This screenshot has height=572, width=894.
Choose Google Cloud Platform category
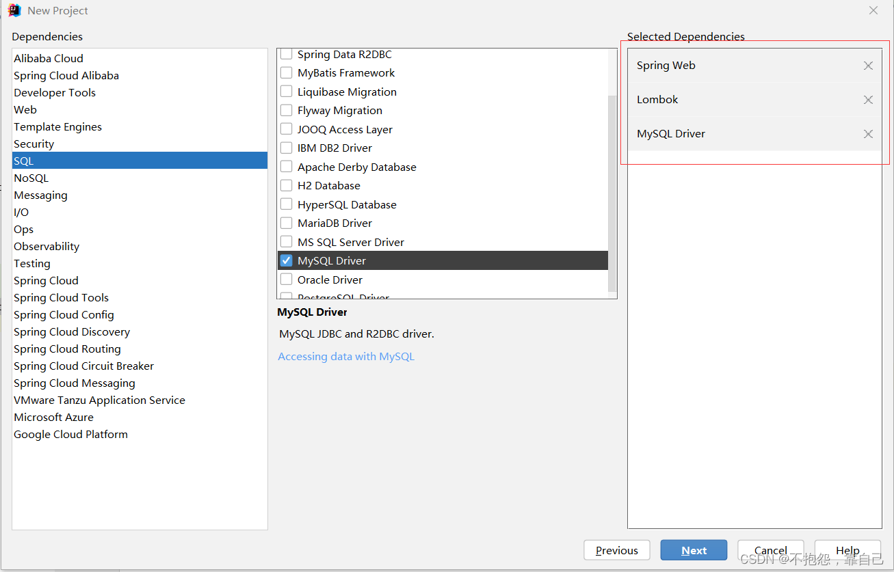coord(140,434)
